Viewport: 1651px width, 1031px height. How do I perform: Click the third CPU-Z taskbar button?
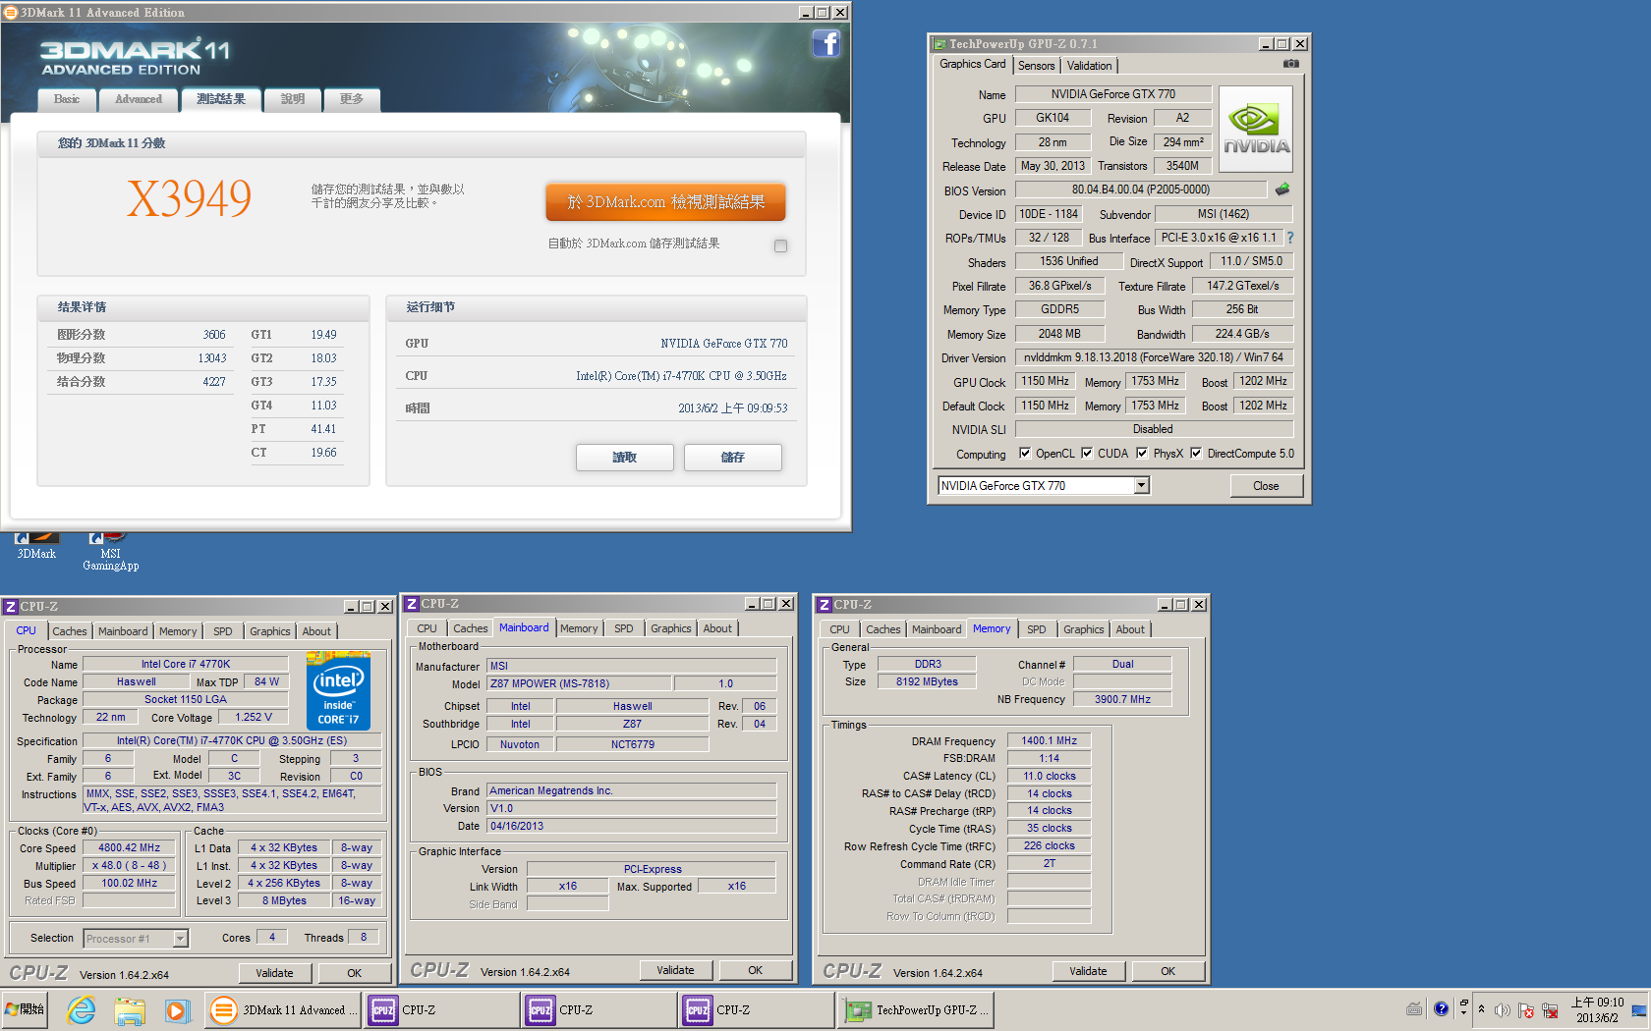[x=756, y=1009]
